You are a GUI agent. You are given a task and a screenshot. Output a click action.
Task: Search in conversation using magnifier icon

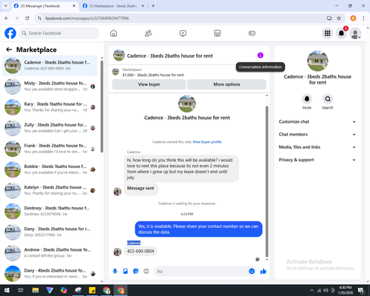328,99
